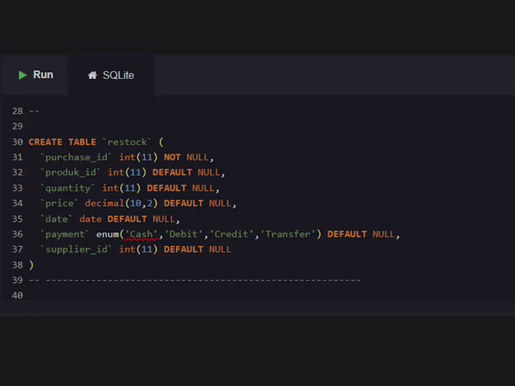The height and width of the screenshot is (386, 515).
Task: Click NOT keyword on line 31
Action: [172, 157]
